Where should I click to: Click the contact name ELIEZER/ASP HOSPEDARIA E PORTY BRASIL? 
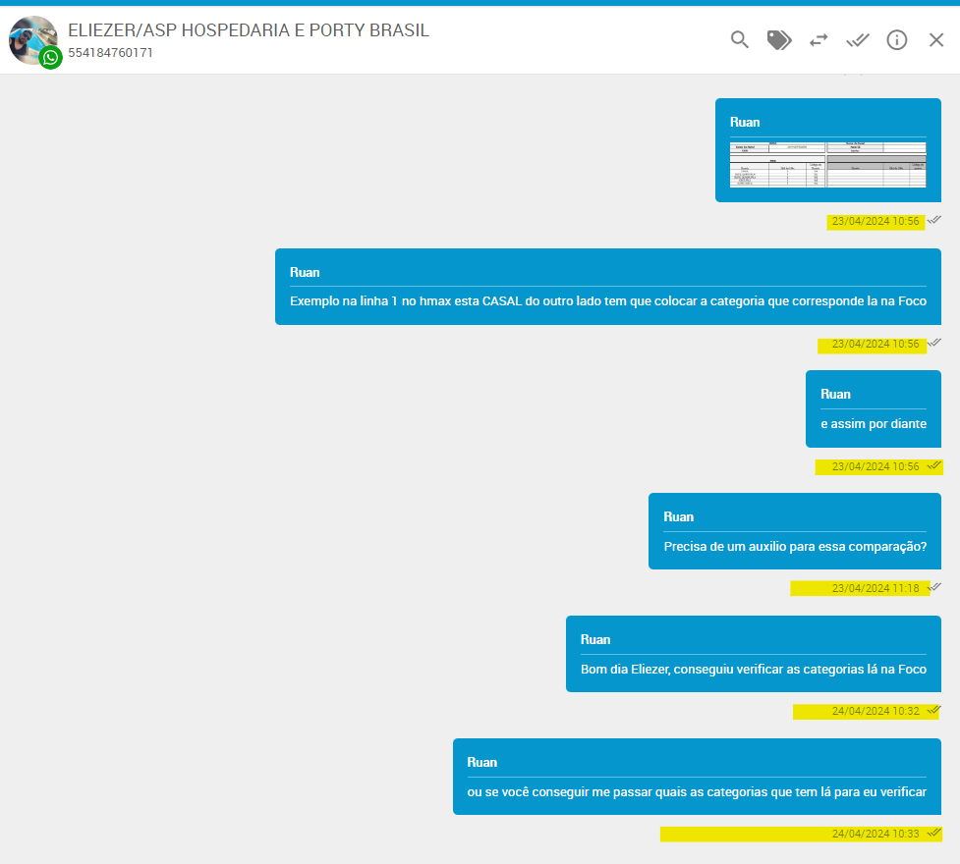click(x=249, y=30)
